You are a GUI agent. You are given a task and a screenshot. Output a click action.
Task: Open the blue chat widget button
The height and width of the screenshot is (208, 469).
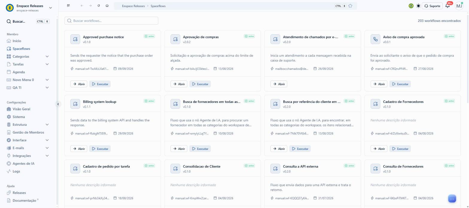click(x=452, y=198)
